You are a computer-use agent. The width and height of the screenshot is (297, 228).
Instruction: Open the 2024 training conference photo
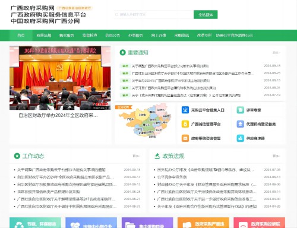click(60, 78)
